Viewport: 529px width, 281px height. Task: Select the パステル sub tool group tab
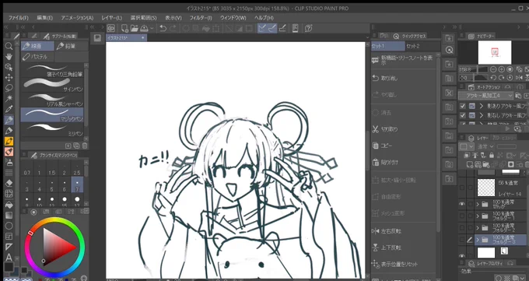(x=37, y=57)
